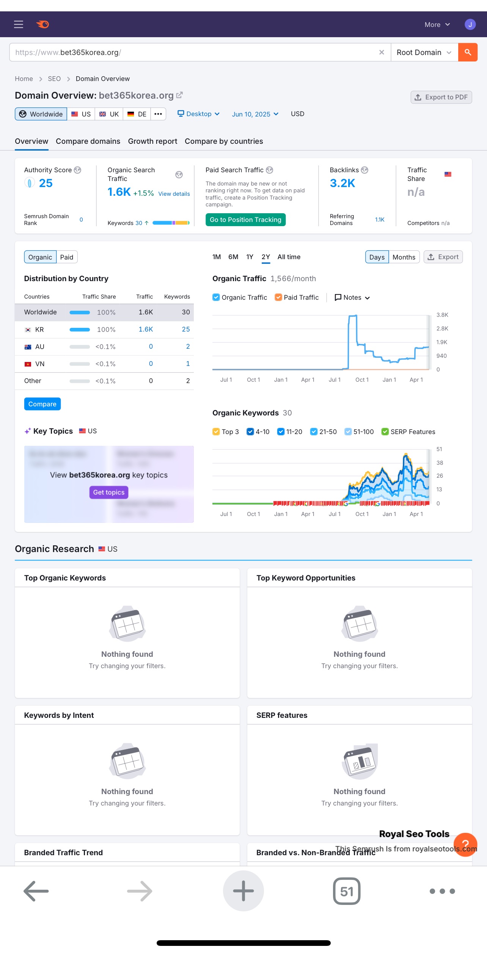
Task: Switch distribution to Paid
Action: (67, 257)
